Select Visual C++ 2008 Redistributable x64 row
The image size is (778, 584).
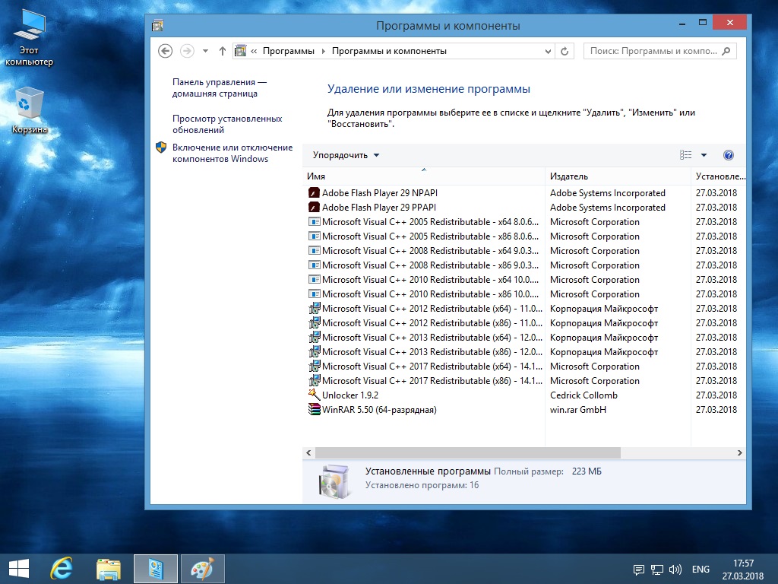coord(524,250)
